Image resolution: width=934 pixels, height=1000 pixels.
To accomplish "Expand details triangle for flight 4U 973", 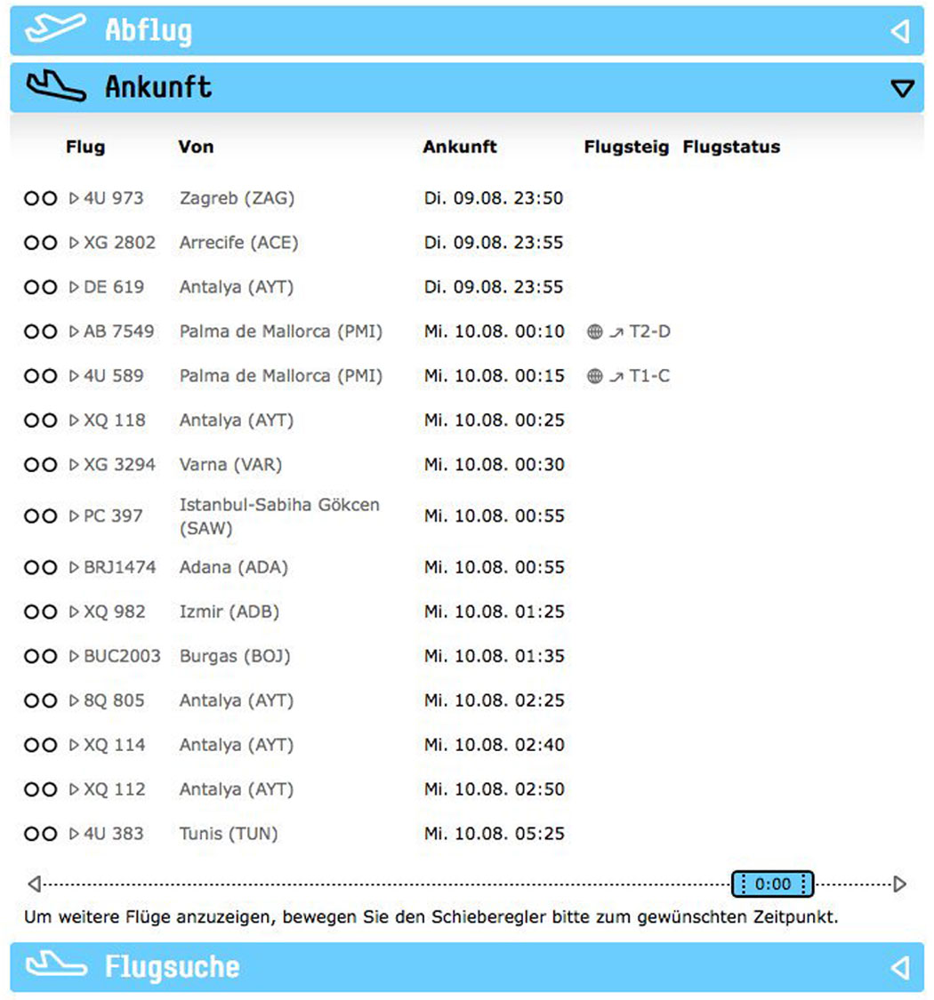I will (74, 198).
